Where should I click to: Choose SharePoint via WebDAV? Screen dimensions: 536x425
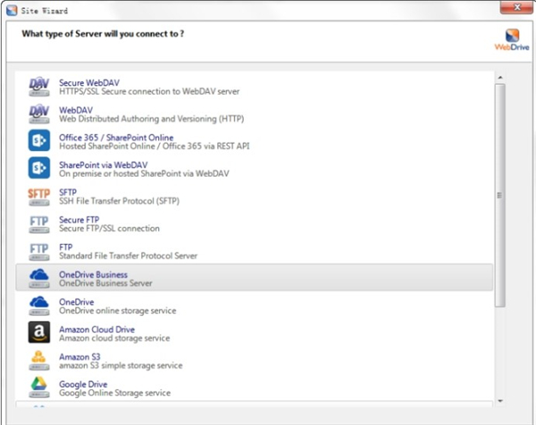coord(104,164)
